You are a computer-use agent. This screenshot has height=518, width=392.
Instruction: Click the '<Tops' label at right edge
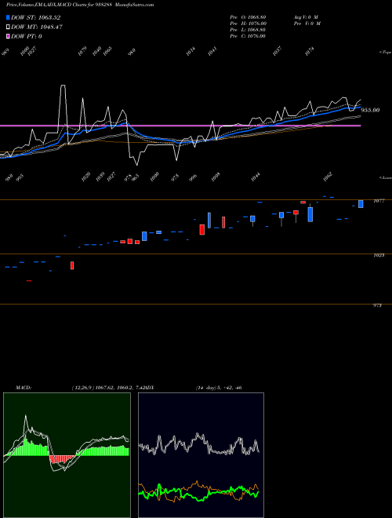pos(385,53)
